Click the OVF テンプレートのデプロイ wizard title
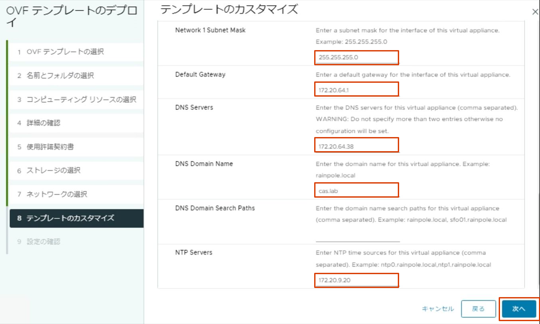 tap(71, 17)
